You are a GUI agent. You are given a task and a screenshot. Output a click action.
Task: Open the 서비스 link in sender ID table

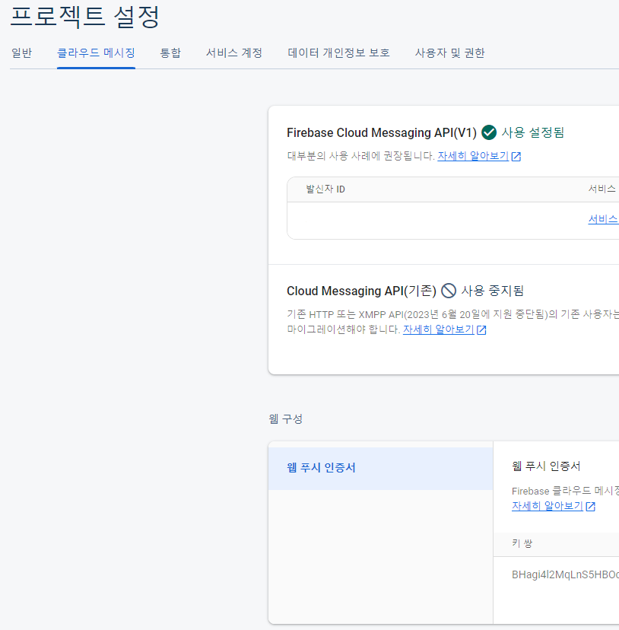click(x=603, y=219)
